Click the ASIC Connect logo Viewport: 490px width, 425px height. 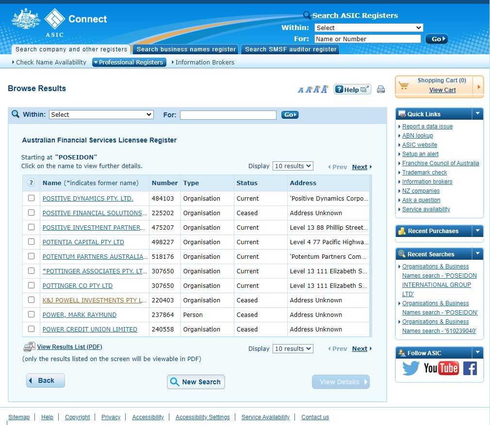point(59,23)
